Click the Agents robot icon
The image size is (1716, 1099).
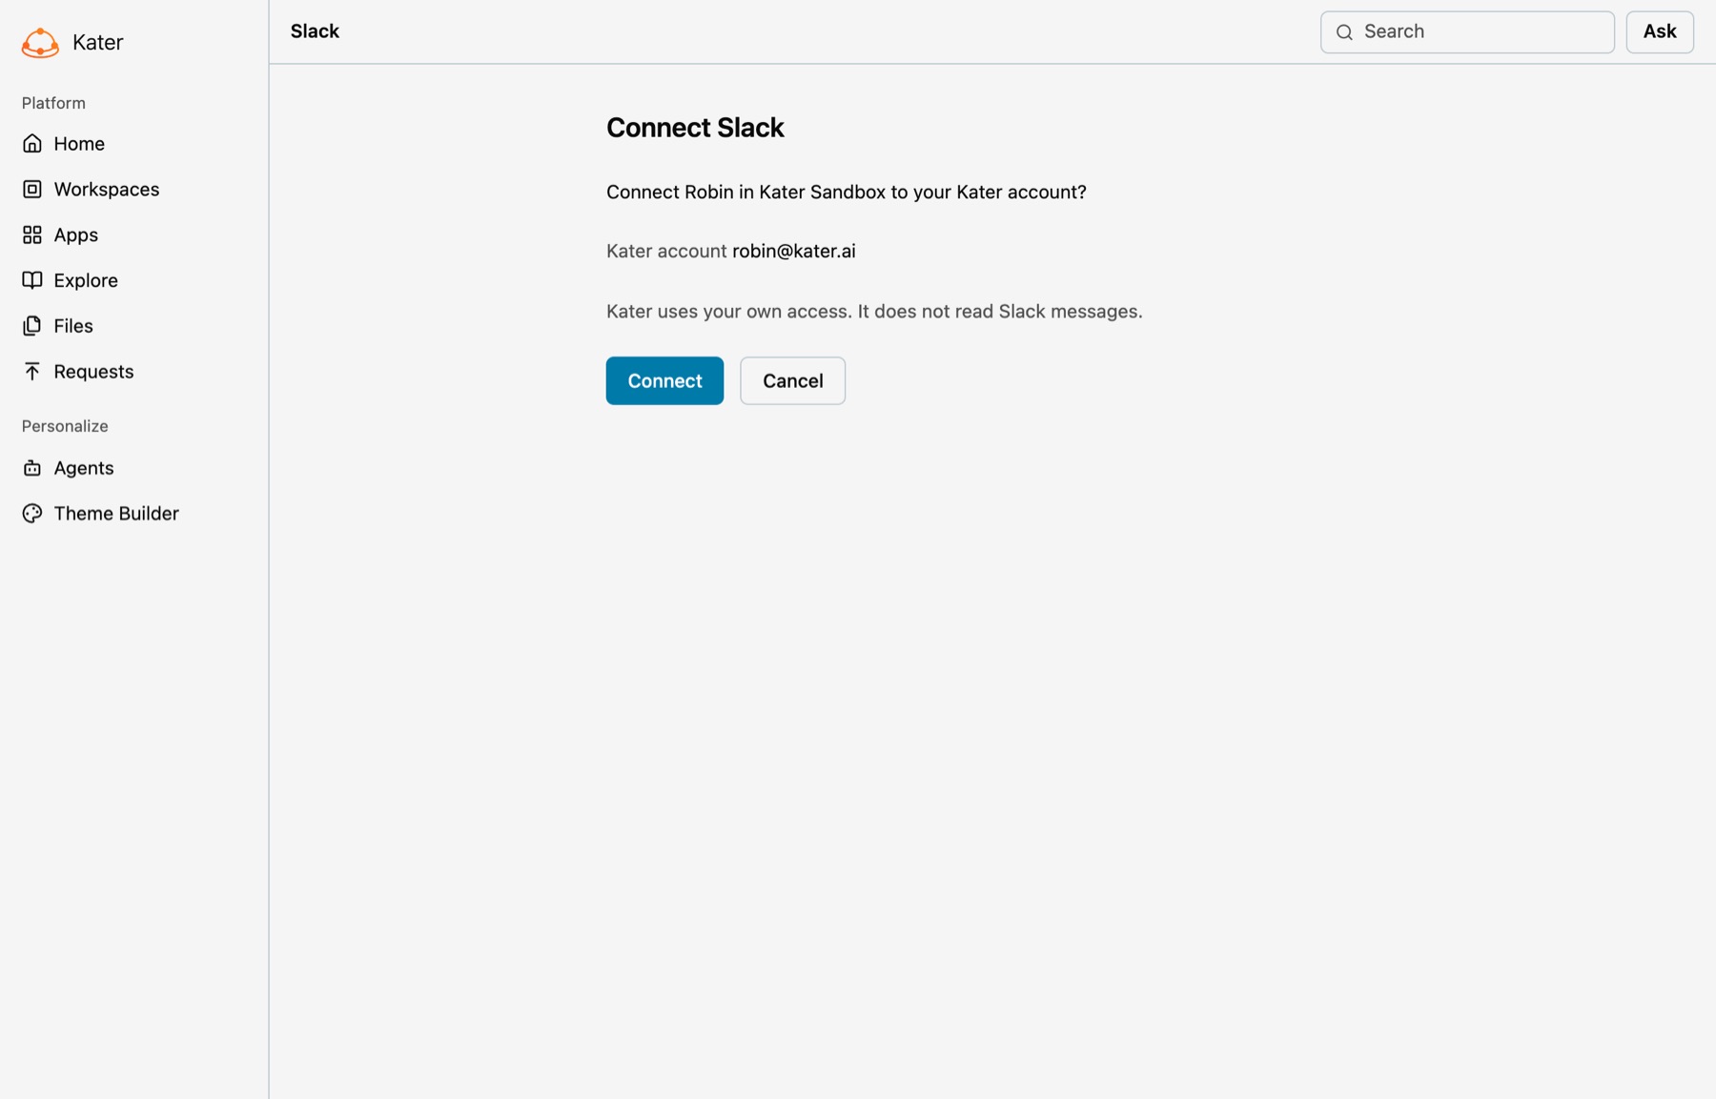coord(32,468)
